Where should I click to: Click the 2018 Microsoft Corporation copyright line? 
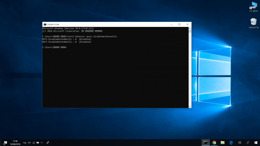[73, 31]
